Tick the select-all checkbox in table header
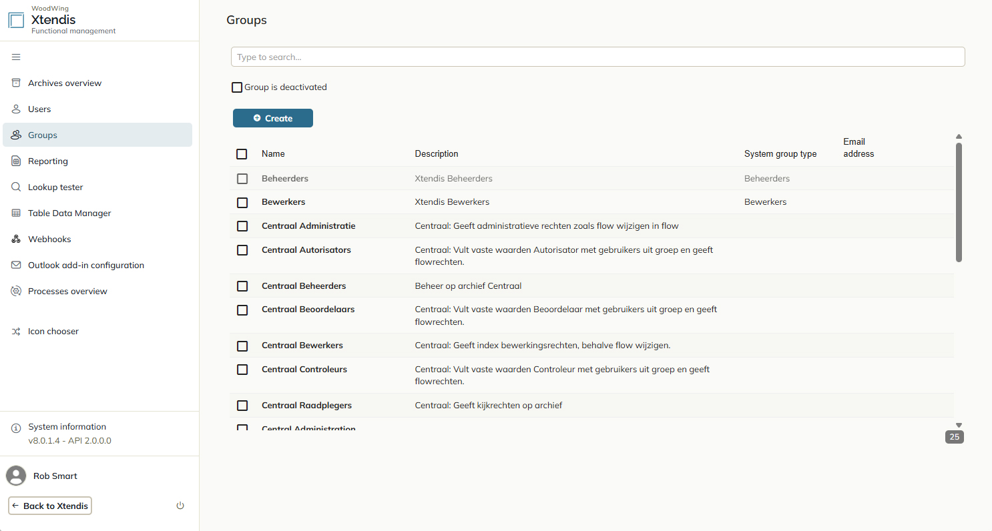Viewport: 992px width, 531px height. tap(242, 154)
